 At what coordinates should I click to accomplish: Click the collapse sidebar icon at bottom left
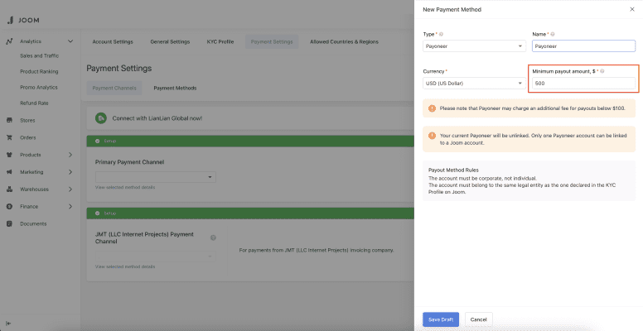click(8, 322)
